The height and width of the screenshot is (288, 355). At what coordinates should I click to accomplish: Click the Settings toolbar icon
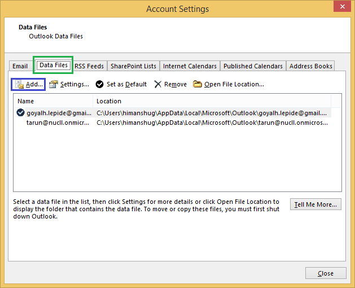[54, 84]
